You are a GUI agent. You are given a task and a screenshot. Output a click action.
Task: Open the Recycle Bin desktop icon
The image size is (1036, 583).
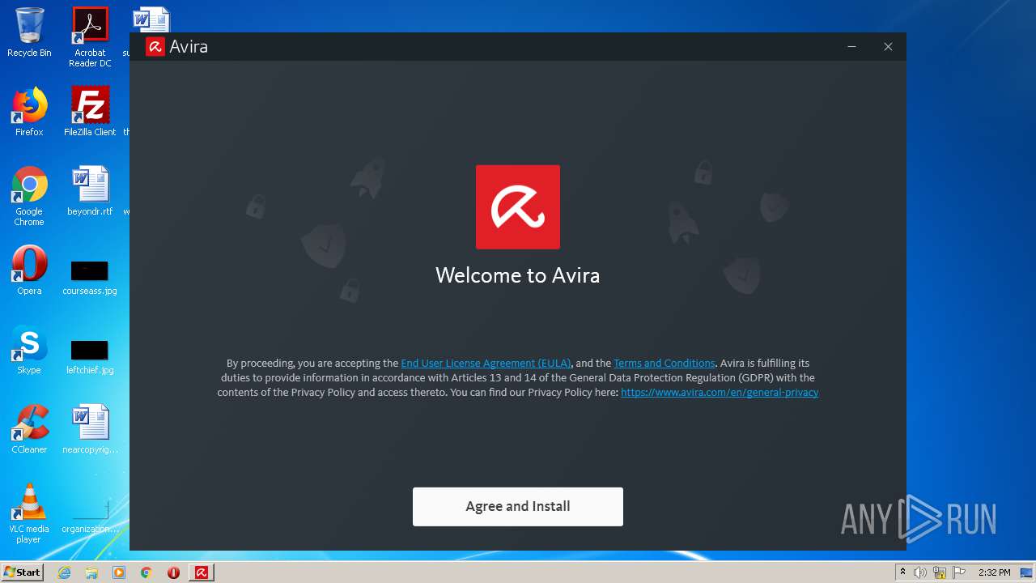pos(29,32)
